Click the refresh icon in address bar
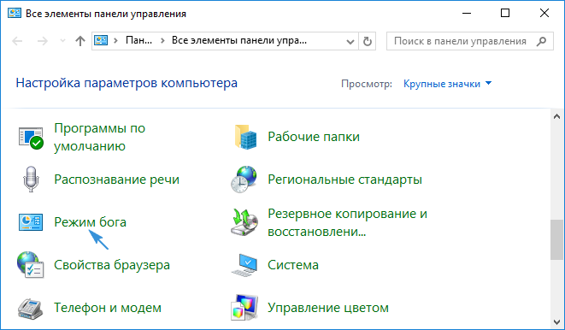This screenshot has height=330, width=565. coord(368,41)
